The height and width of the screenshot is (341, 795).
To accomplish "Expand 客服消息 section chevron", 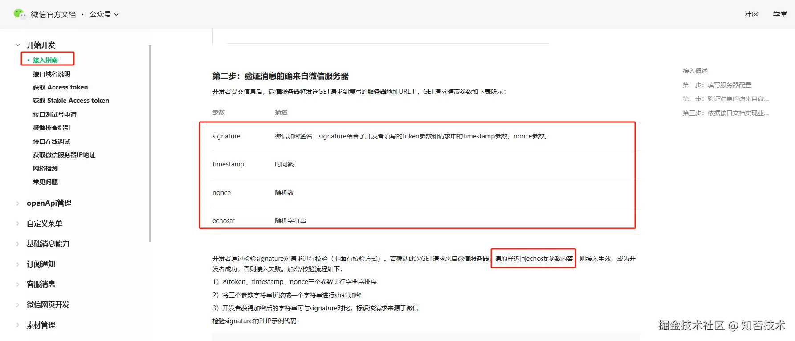I will coord(18,284).
